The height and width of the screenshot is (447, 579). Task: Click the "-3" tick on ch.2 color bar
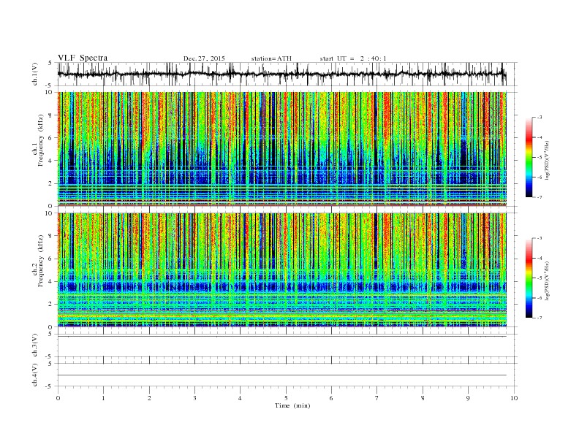tap(539, 239)
